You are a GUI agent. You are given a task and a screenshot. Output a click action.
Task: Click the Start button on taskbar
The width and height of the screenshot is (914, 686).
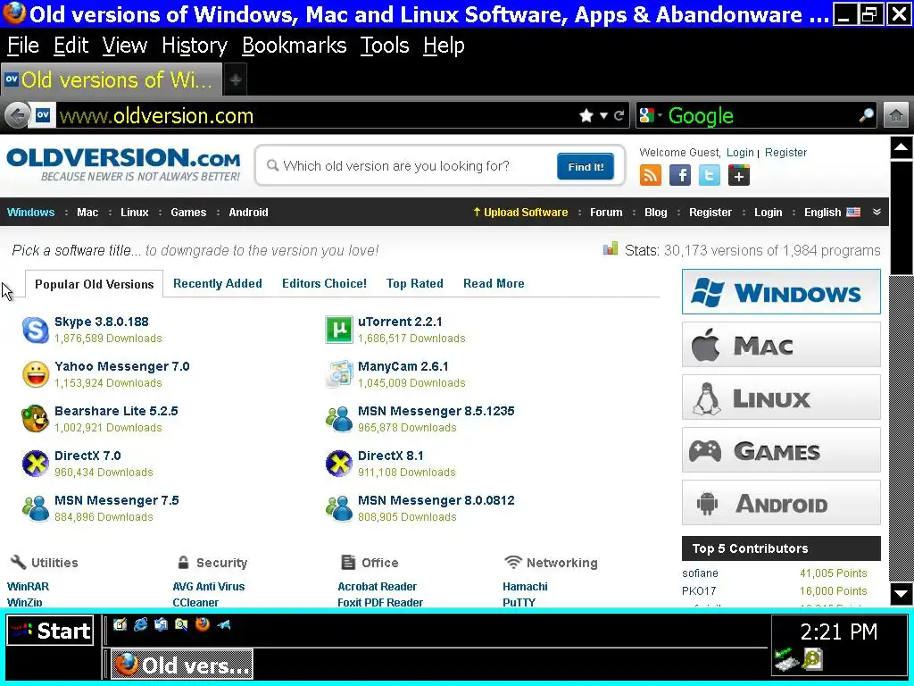[50, 631]
